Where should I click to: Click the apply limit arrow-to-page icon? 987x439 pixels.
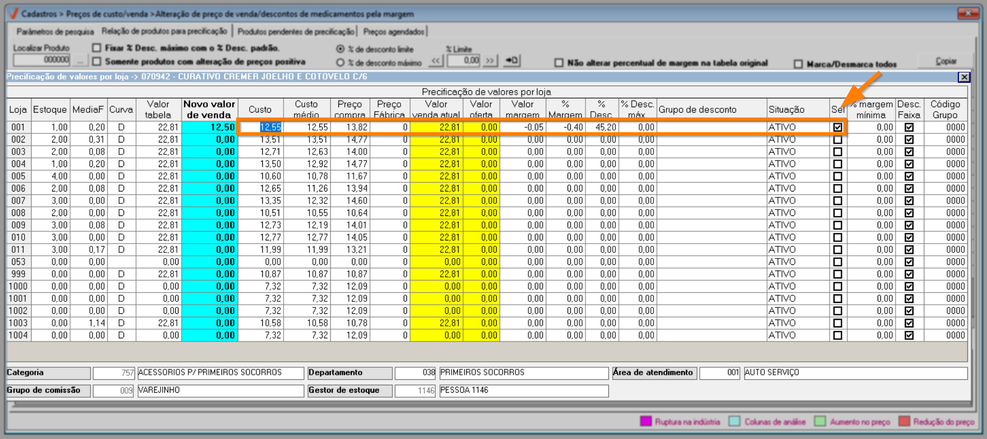click(511, 61)
